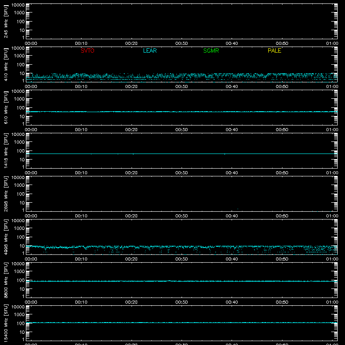Click 00:30 time label below 245 MHz panel
The image size is (345, 345).
coord(182,44)
